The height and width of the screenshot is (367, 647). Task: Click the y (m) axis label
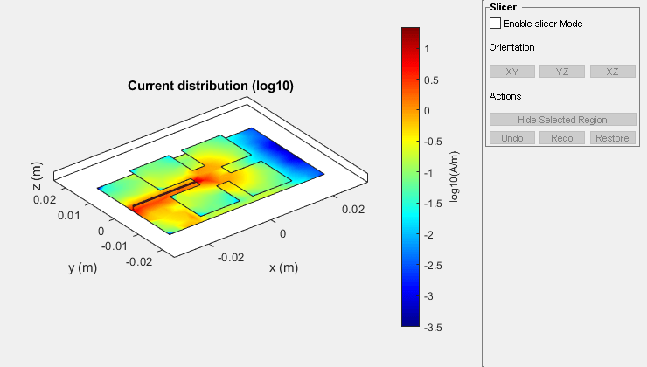[x=83, y=267]
